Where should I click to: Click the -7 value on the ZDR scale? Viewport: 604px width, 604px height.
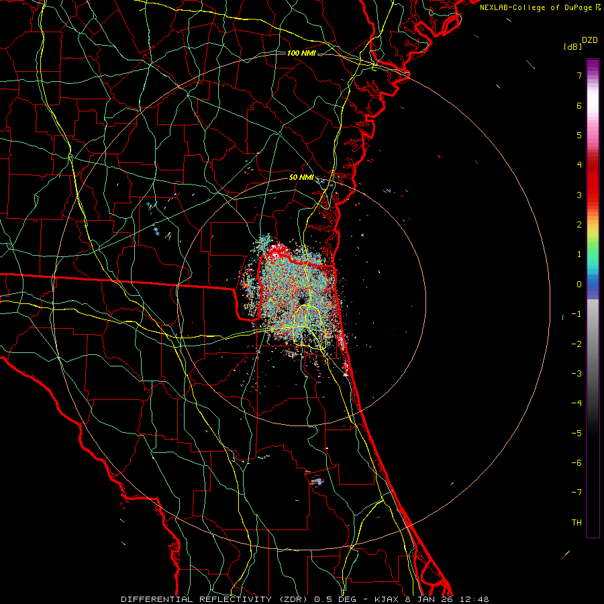tap(576, 493)
